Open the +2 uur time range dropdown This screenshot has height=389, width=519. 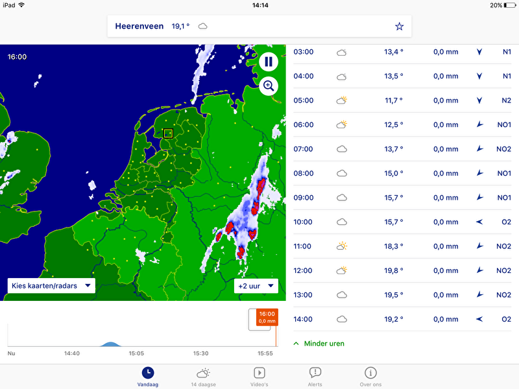(257, 286)
